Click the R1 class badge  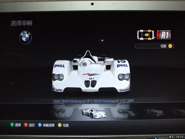pos(164,35)
